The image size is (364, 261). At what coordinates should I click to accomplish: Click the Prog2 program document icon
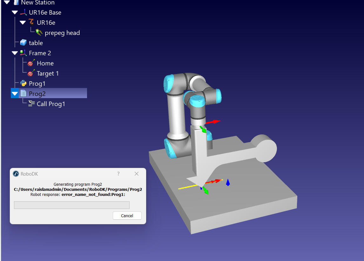pyautogui.click(x=23, y=94)
